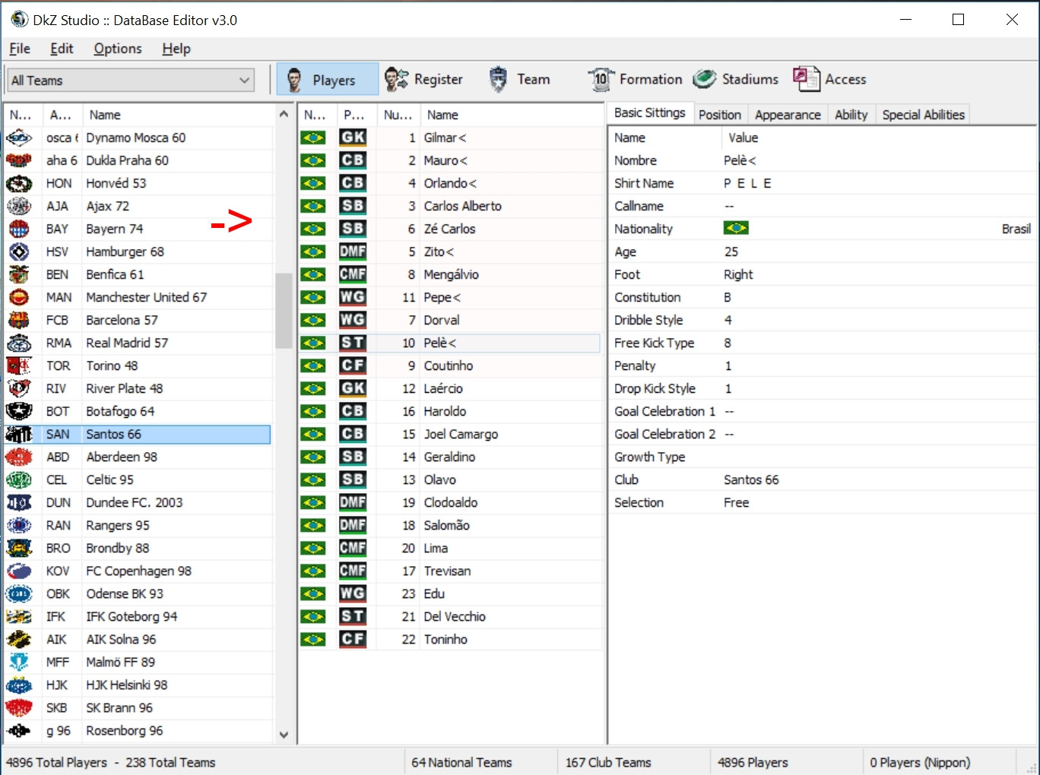This screenshot has height=775, width=1040.
Task: Select player Clodoaldo
Action: [x=451, y=502]
